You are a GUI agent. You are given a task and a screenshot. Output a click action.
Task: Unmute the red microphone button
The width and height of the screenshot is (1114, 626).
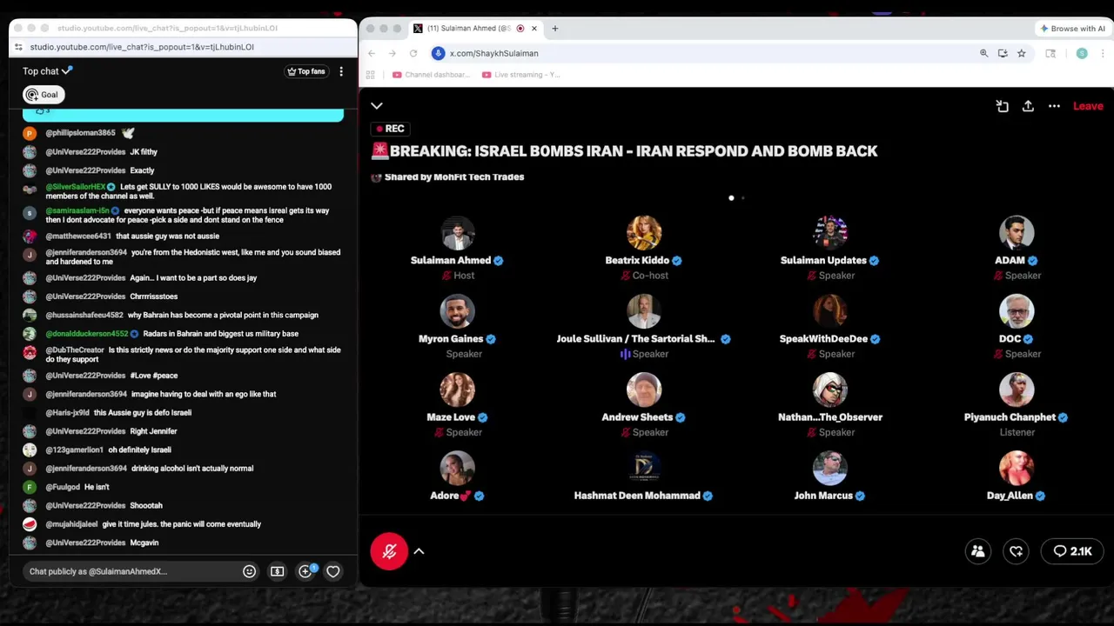[x=389, y=551]
